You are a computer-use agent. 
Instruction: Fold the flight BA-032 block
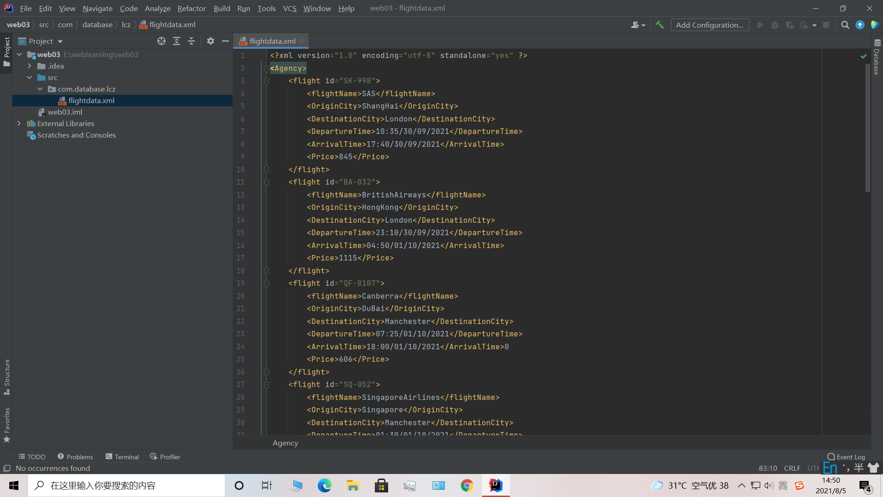coord(266,182)
